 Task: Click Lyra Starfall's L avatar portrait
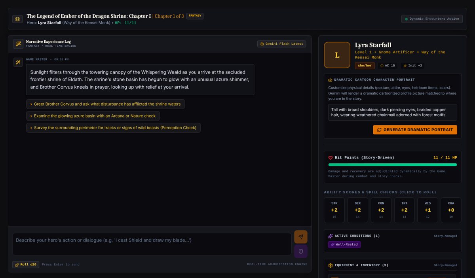point(337,55)
